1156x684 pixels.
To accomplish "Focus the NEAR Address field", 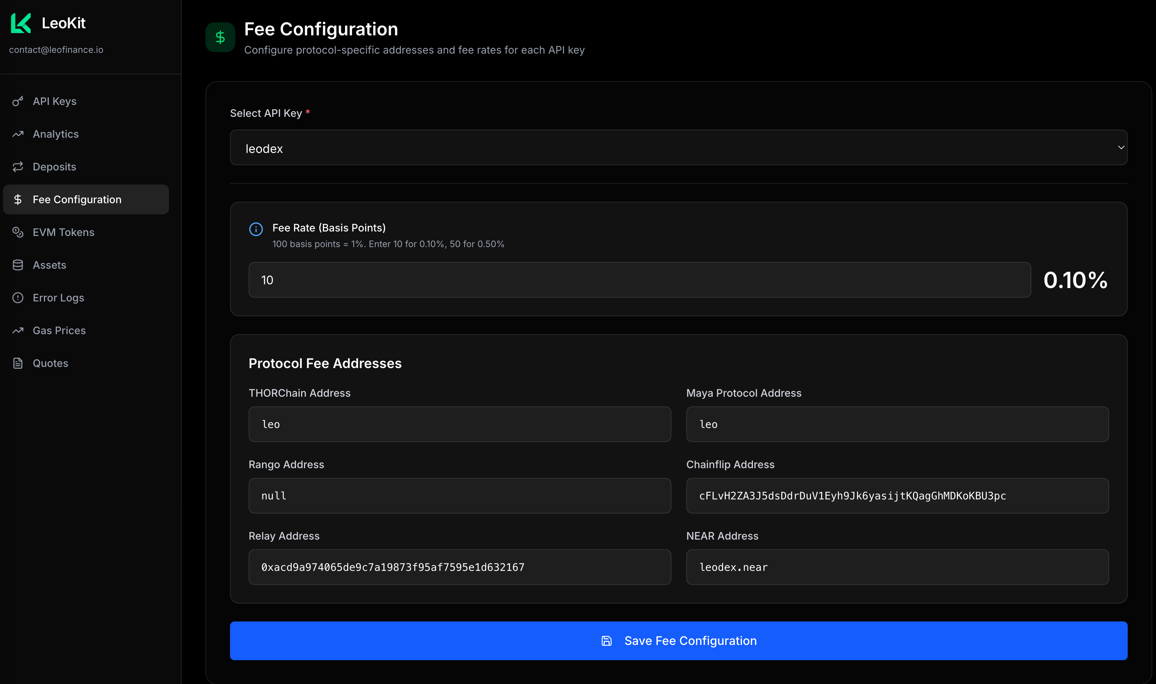I will (897, 567).
